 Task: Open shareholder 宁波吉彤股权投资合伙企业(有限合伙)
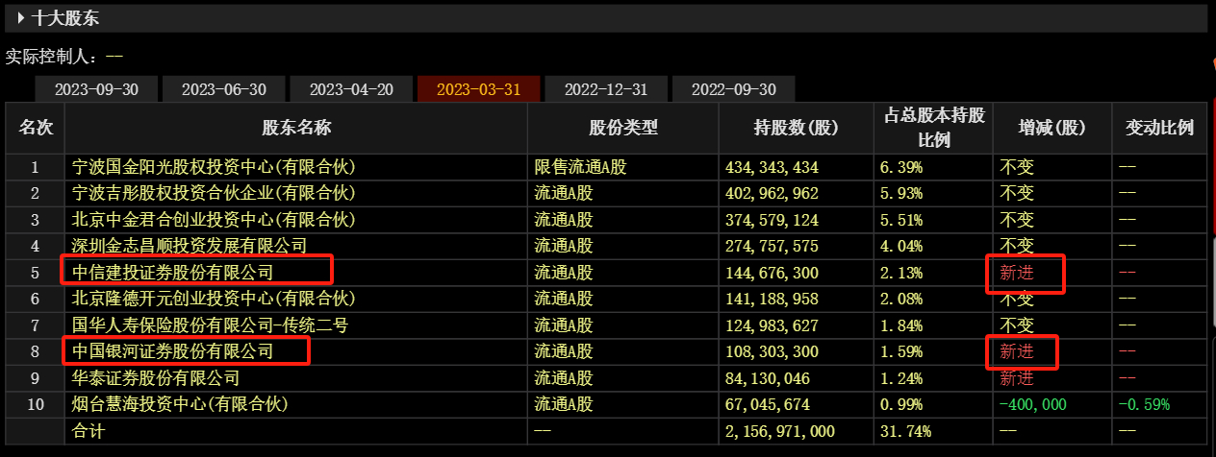(215, 193)
